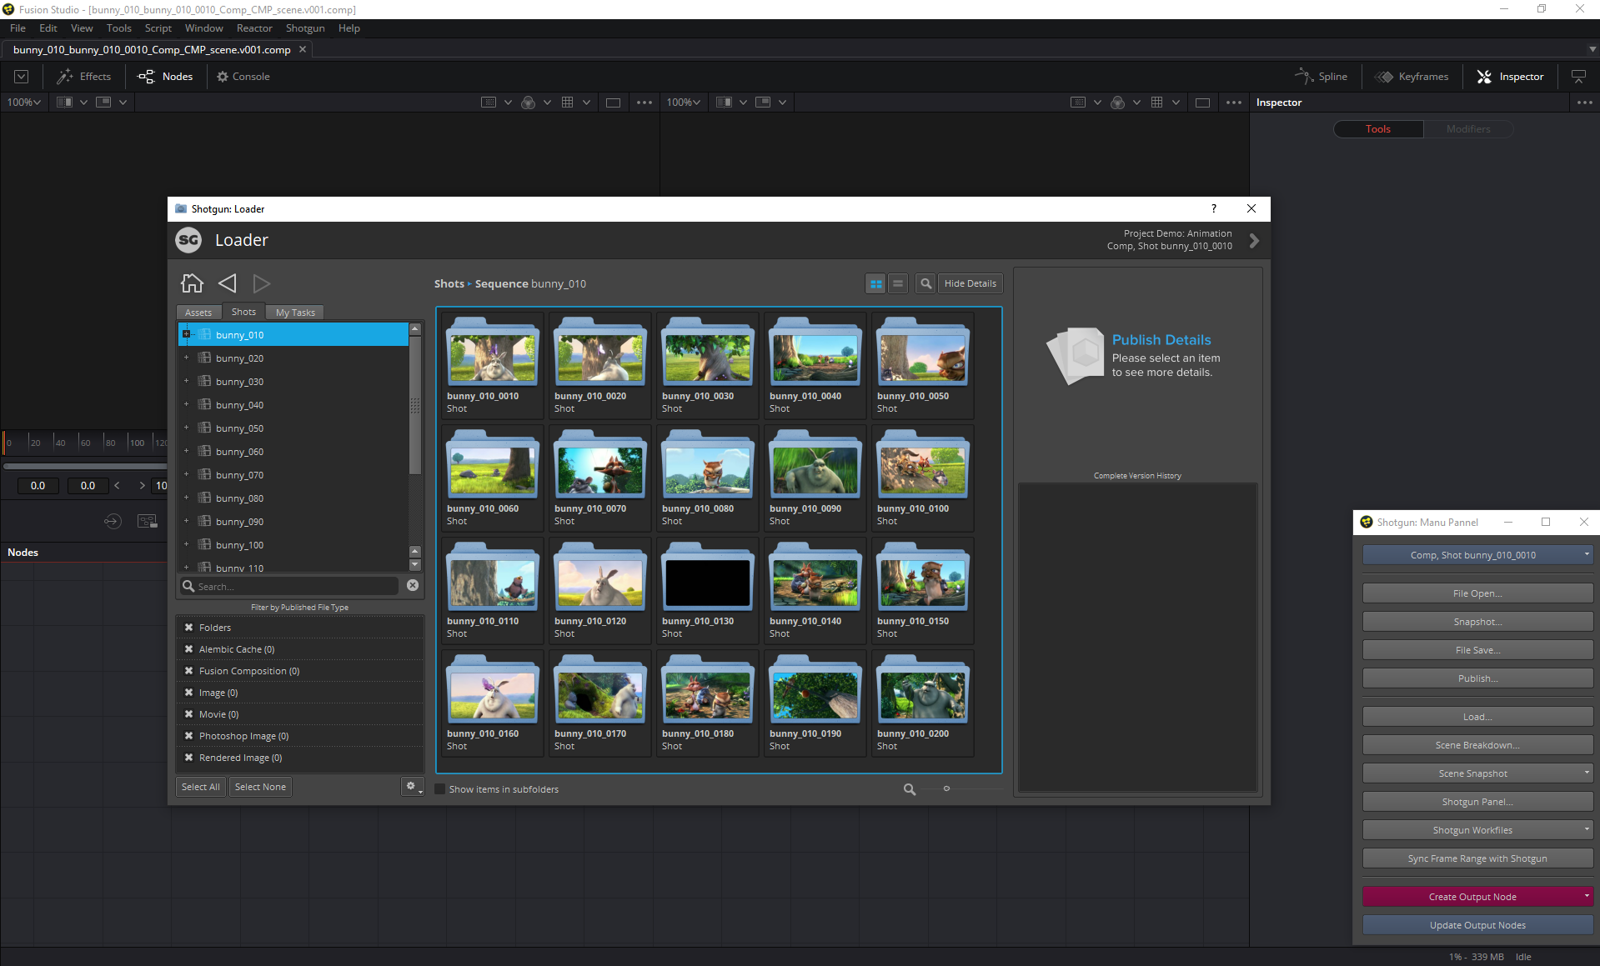Toggle the Folders filter checkbox
This screenshot has height=966, width=1600.
[189, 628]
